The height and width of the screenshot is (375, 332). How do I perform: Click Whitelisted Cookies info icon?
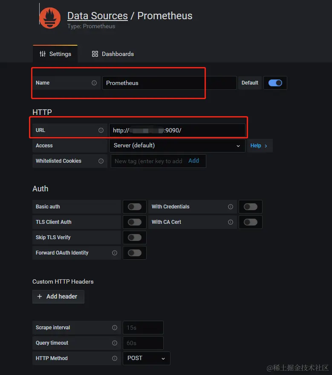[101, 161]
